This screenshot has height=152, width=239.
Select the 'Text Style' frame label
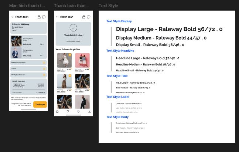point(108,6)
